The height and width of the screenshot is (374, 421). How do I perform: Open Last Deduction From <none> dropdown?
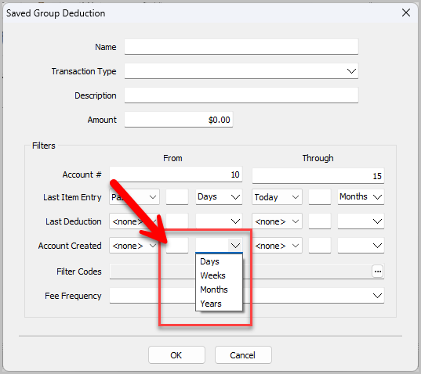click(x=134, y=221)
